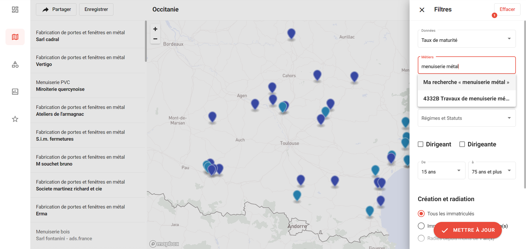Open Societe martinez richard et cie entry
Viewport: 526px width, 249px height.
click(x=88, y=185)
